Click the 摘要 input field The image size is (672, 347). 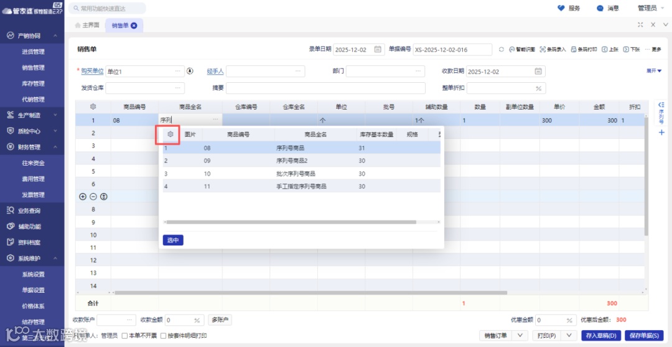pyautogui.click(x=325, y=88)
